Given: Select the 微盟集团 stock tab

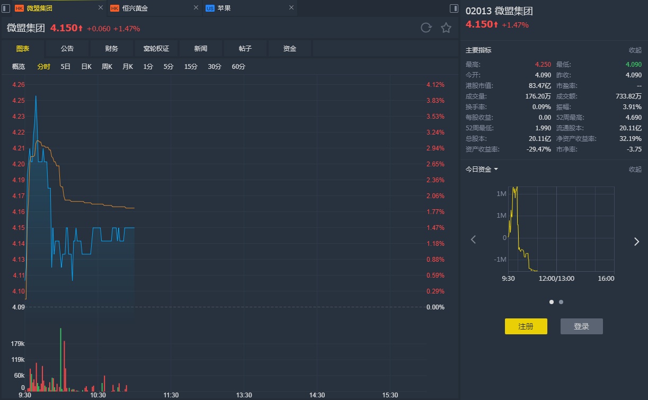Looking at the screenshot, I should pyautogui.click(x=59, y=8).
